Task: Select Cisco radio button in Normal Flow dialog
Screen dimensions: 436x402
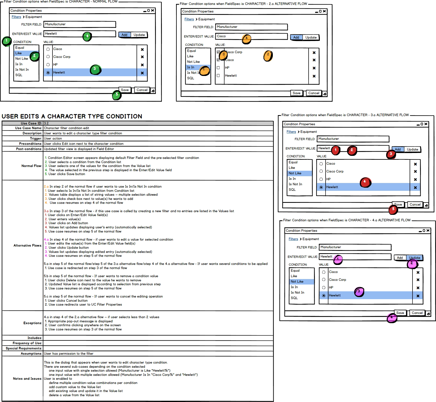Action: point(48,49)
